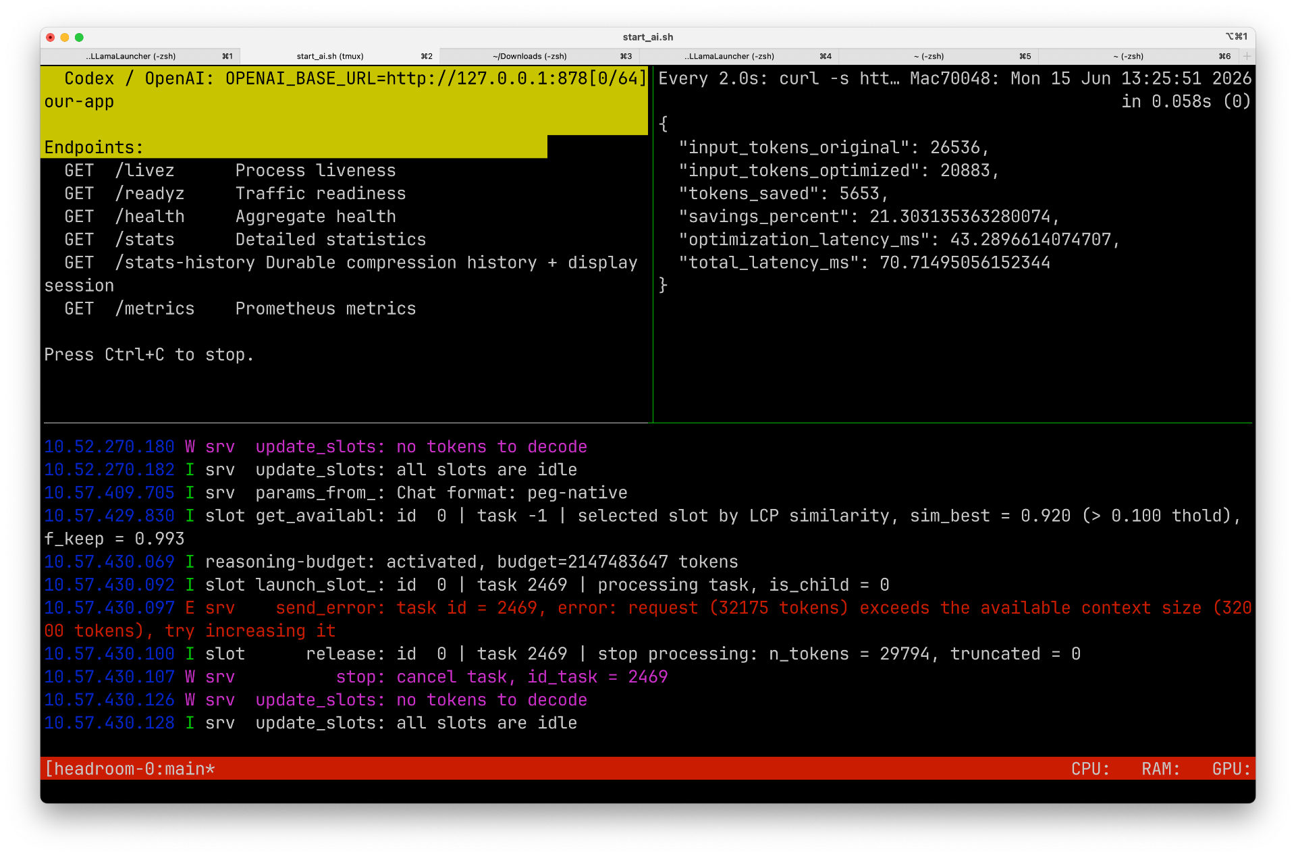Click the 'stop: cancel task' warning line
Image resolution: width=1296 pixels, height=856 pixels.
[x=356, y=676]
